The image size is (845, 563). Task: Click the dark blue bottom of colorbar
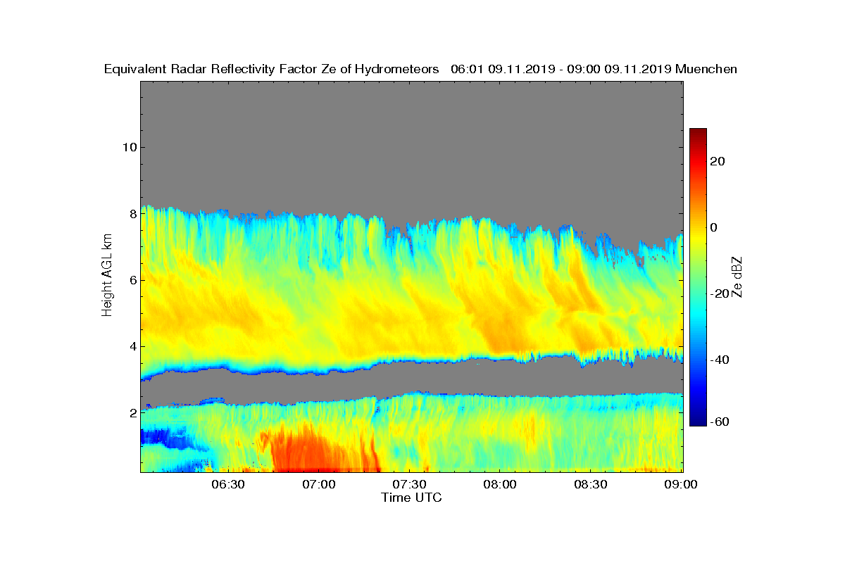[x=698, y=422]
